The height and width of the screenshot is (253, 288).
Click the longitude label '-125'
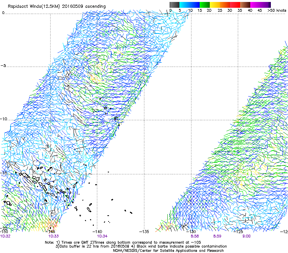(238, 232)
